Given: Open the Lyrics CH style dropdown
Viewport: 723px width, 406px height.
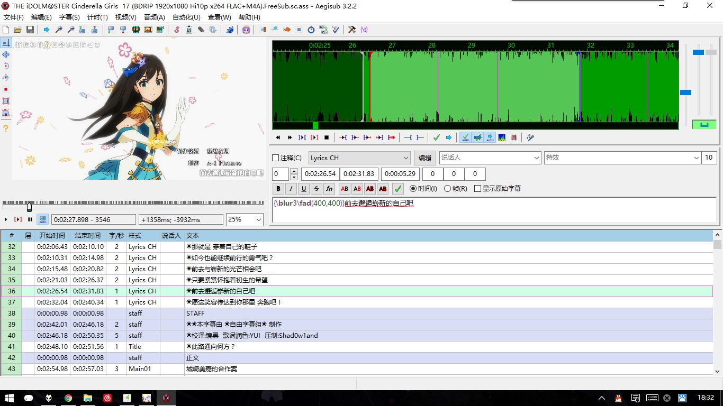Looking at the screenshot, I should tap(359, 158).
